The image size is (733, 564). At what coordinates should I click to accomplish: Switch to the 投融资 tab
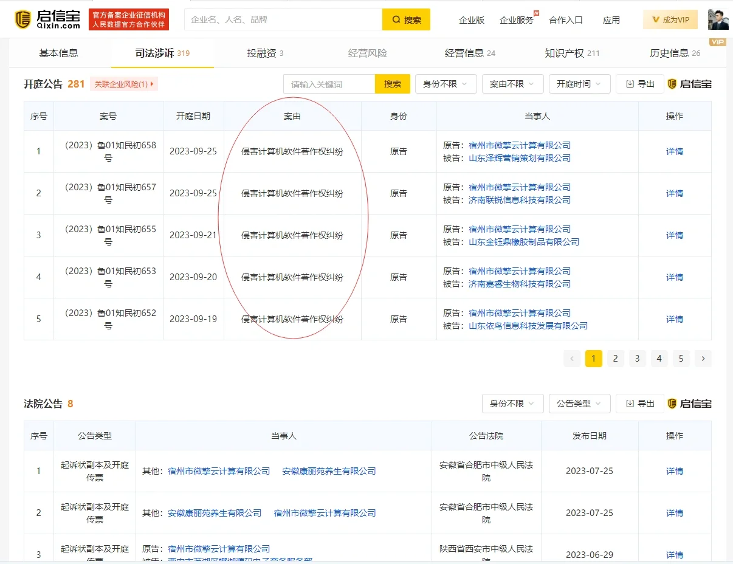(x=262, y=53)
